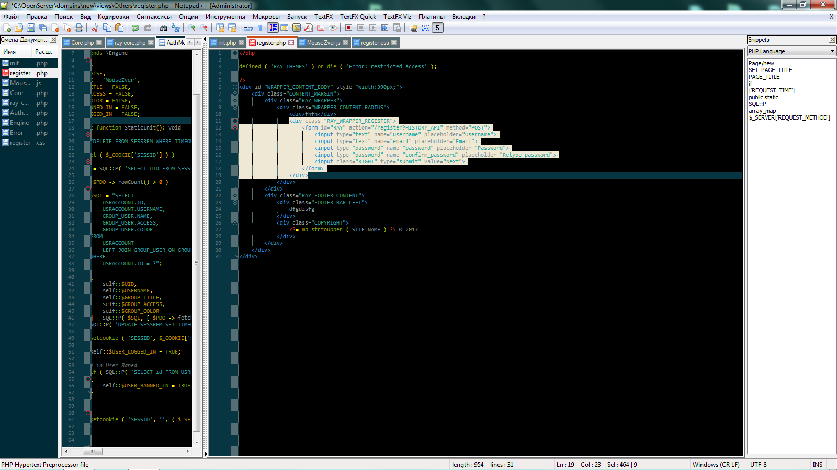This screenshot has width=837, height=470.
Task: Collapse fold at line 6 wrapper div
Action: [x=235, y=87]
